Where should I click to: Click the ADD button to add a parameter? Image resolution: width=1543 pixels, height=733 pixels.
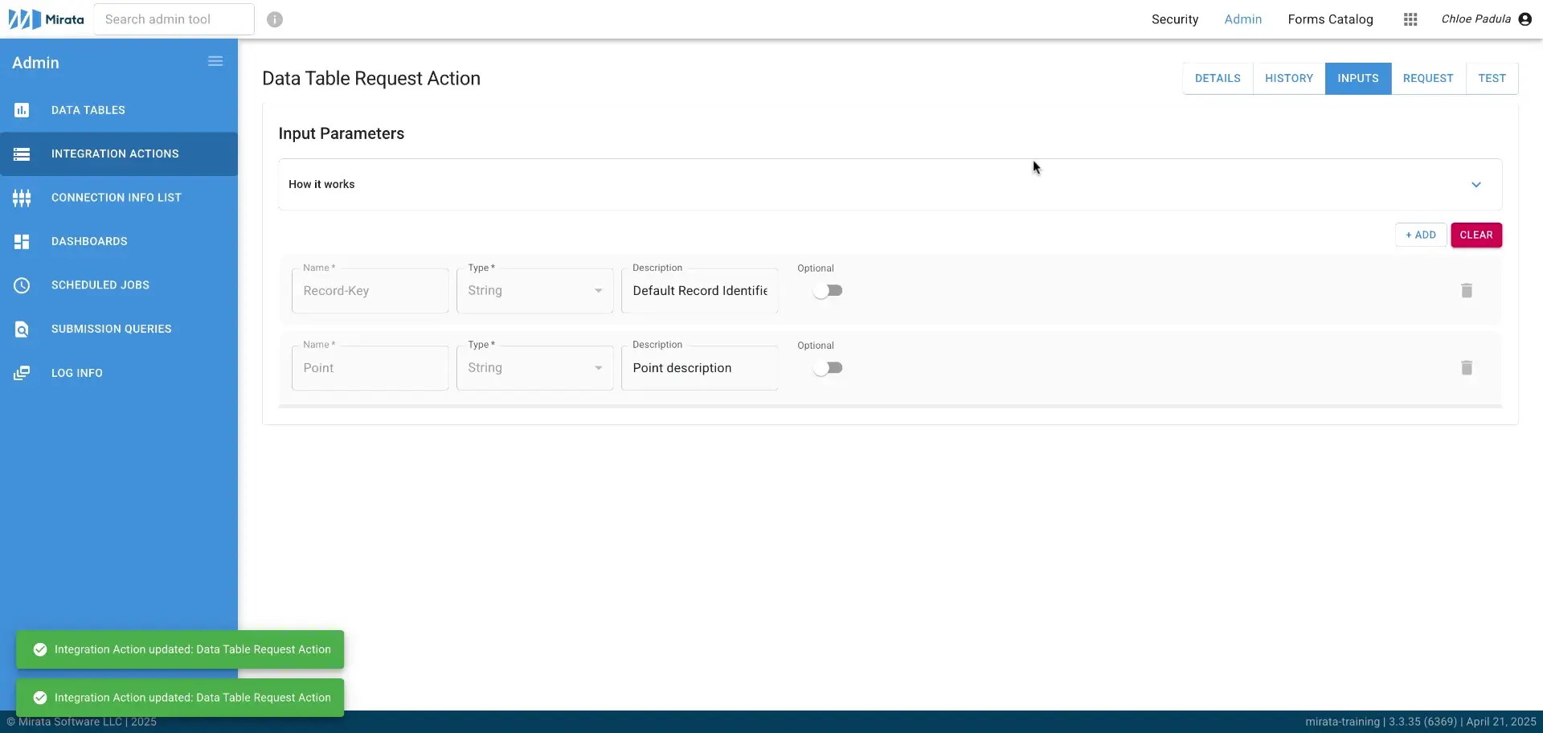(1420, 235)
